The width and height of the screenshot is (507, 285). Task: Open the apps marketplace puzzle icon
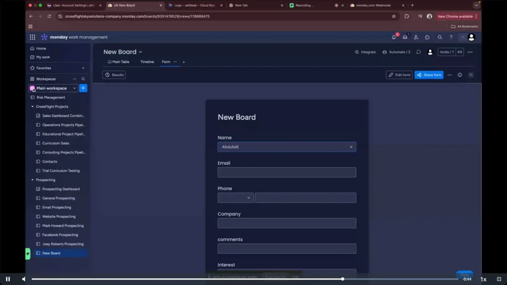click(x=427, y=37)
